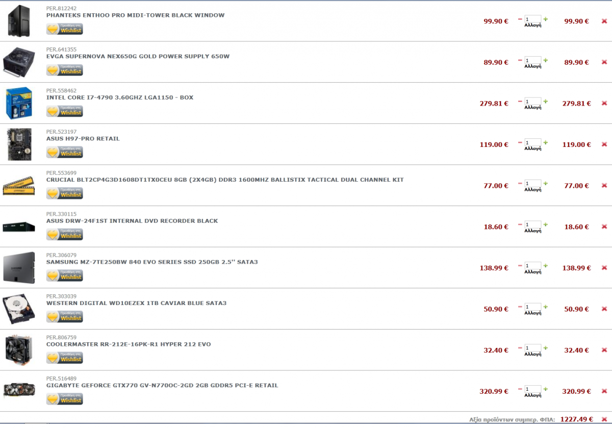Screen dimensions: 612x428
Task: Click Αλλαγή under Coolermaster Hyper 212 quantity
Action: [x=532, y=355]
